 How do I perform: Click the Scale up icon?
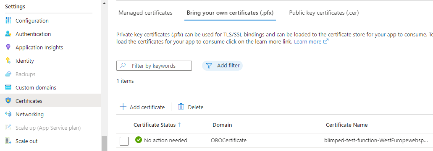pyautogui.click(x=8, y=128)
